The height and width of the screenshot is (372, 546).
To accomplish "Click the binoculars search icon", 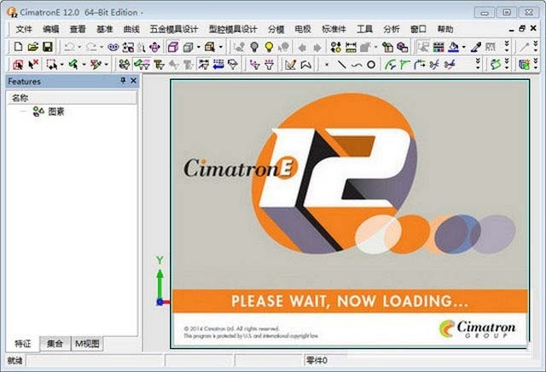I will (113, 46).
